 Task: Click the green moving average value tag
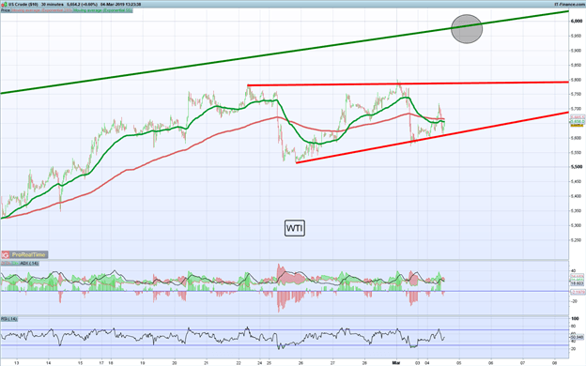pos(577,122)
